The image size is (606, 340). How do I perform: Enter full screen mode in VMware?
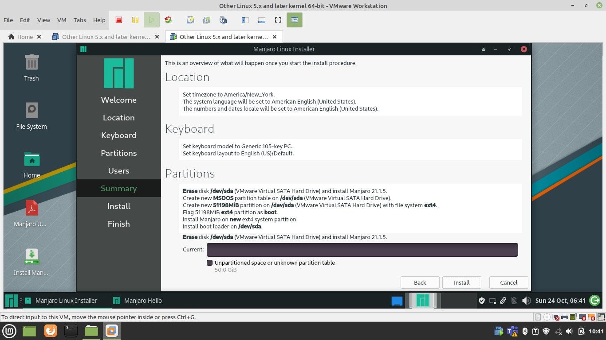click(278, 20)
